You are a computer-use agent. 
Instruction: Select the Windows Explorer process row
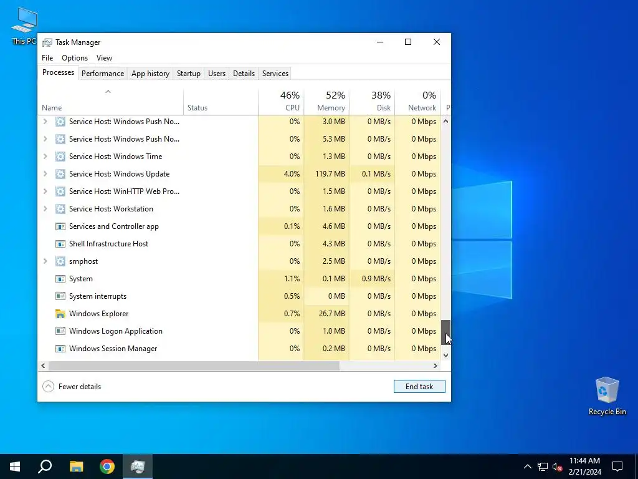[x=240, y=314]
